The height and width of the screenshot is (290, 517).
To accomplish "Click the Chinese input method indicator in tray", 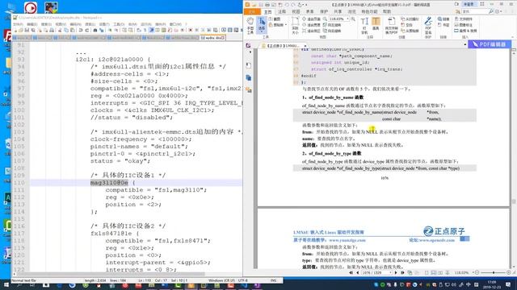I will click(x=469, y=284).
